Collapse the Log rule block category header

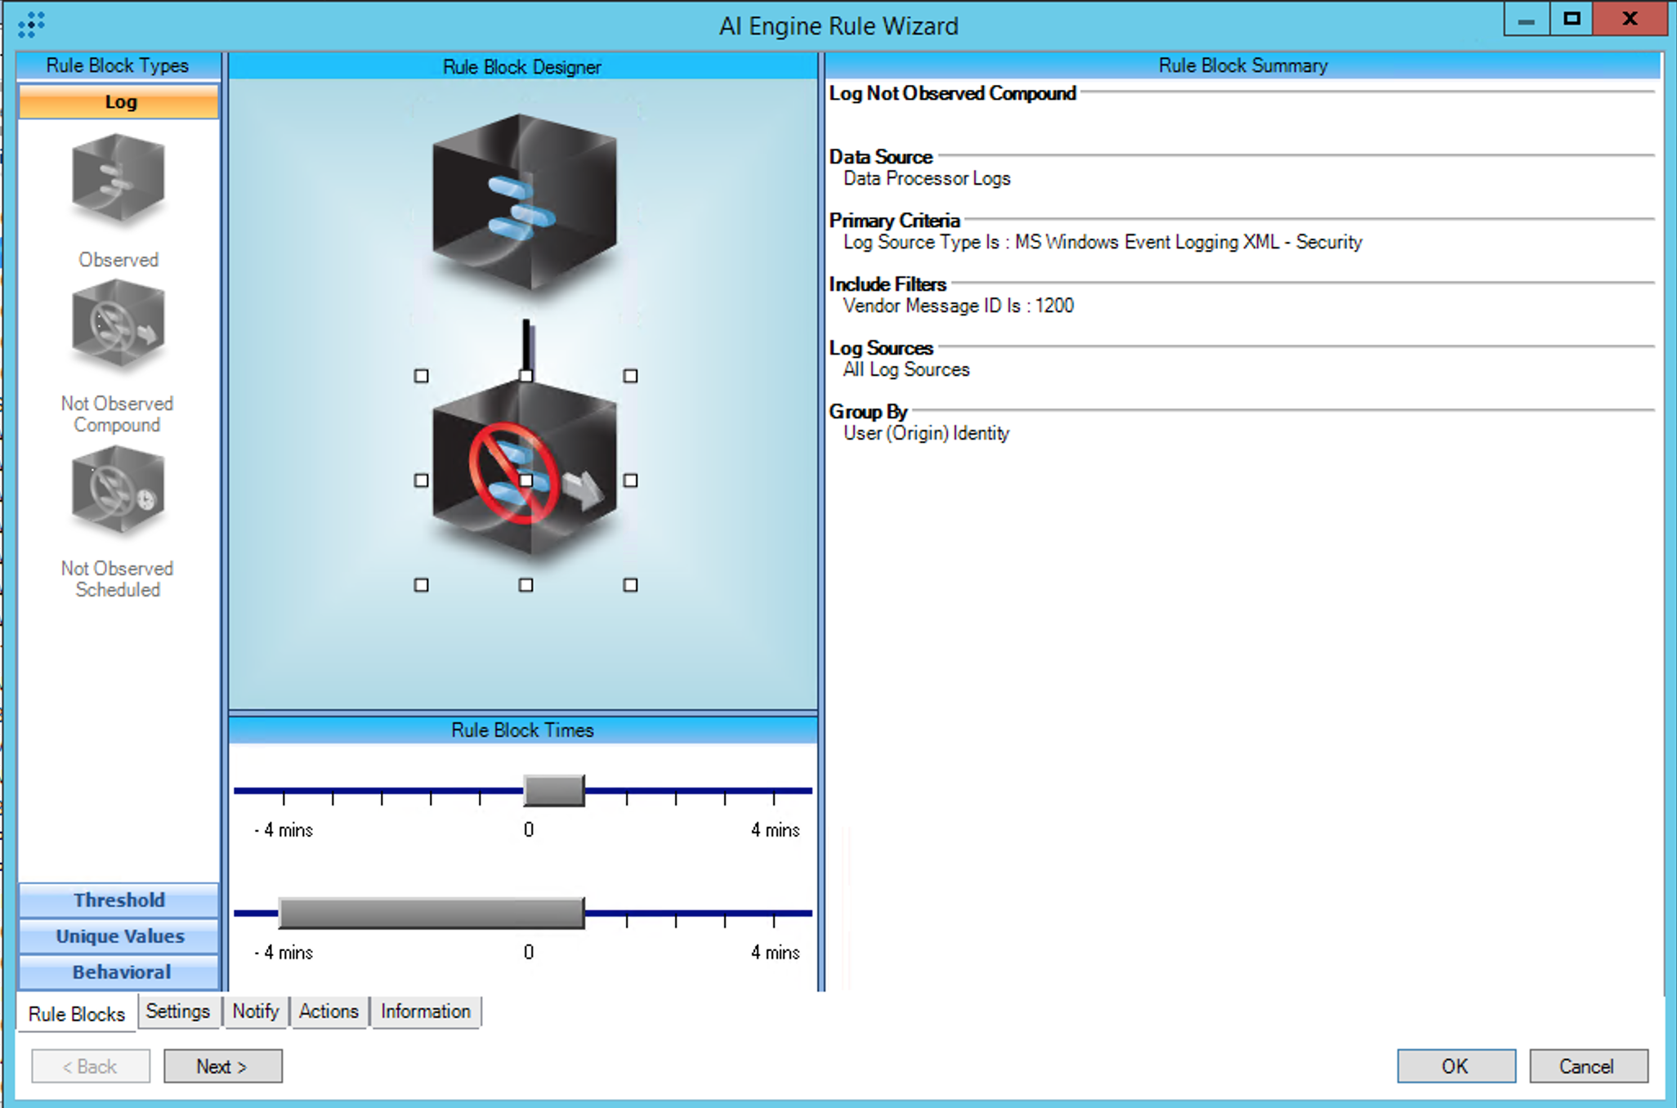click(x=119, y=102)
